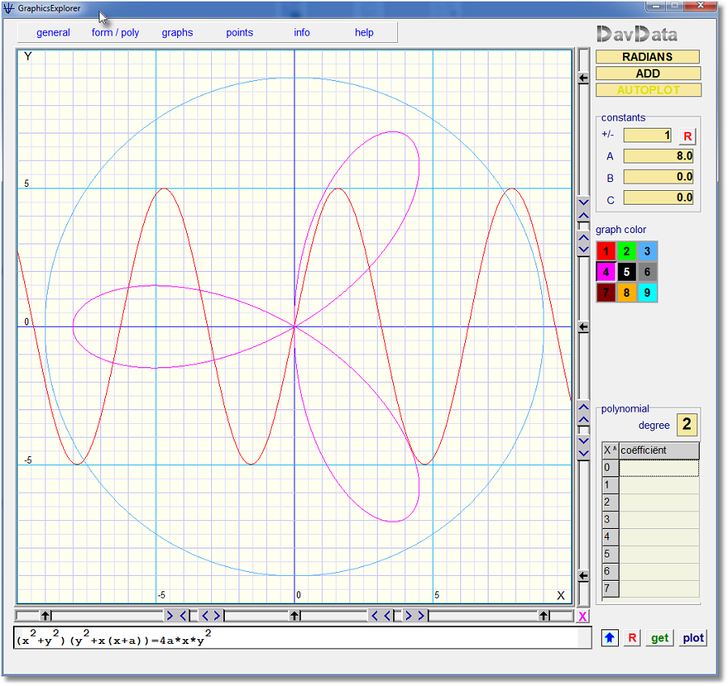Image resolution: width=728 pixels, height=686 pixels.
Task: Click the coefficient cell for row 3
Action: pyautogui.click(x=658, y=519)
